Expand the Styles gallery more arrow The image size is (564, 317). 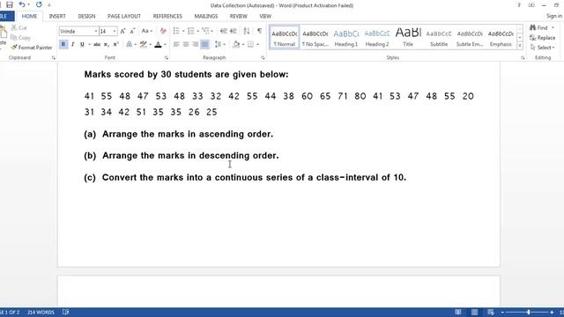(520, 46)
